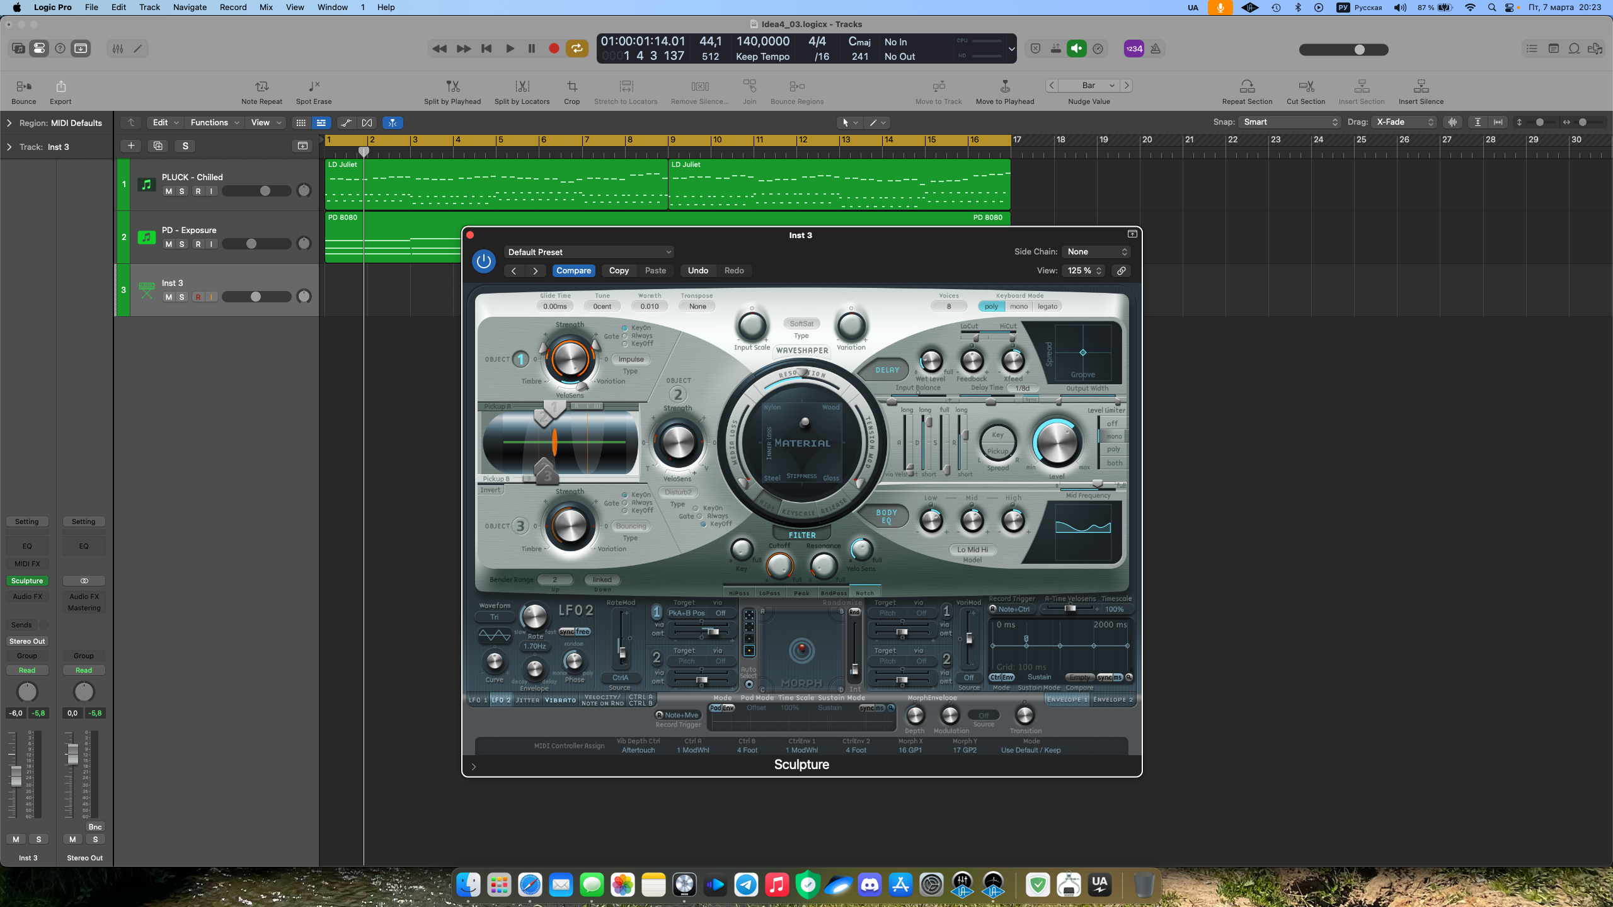The image size is (1613, 907).
Task: Toggle Cycle mode
Action: coord(577,48)
